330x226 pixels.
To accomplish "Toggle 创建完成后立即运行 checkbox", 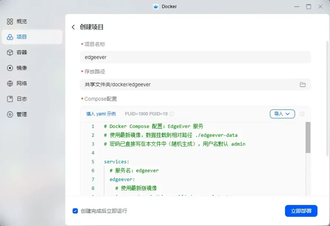I will coord(75,211).
